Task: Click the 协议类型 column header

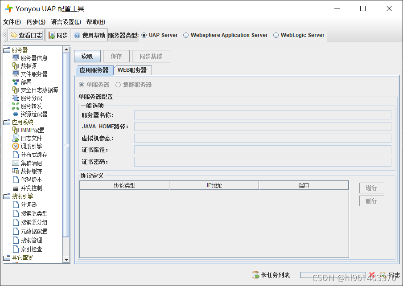Action: (x=124, y=185)
